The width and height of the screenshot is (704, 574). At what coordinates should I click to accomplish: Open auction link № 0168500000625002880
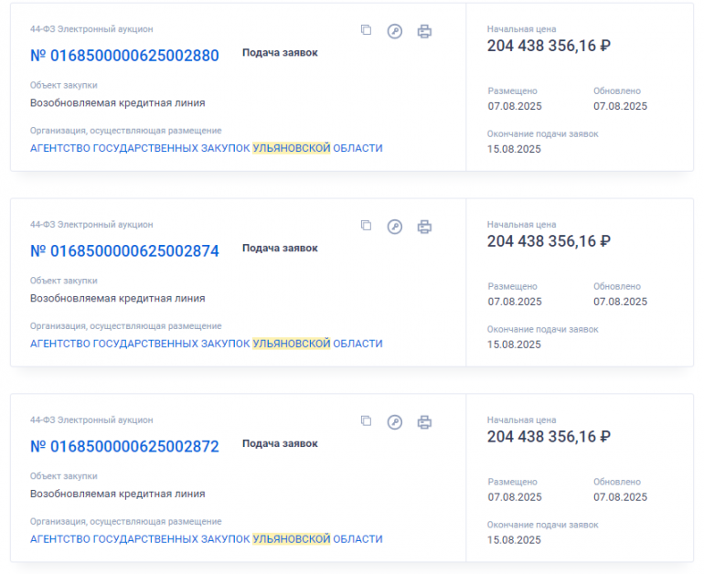124,56
